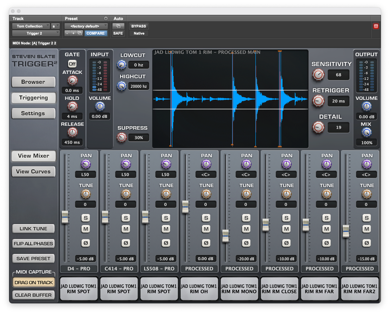Solo the C414 - PRO channel
390x314 pixels.
(126, 218)
